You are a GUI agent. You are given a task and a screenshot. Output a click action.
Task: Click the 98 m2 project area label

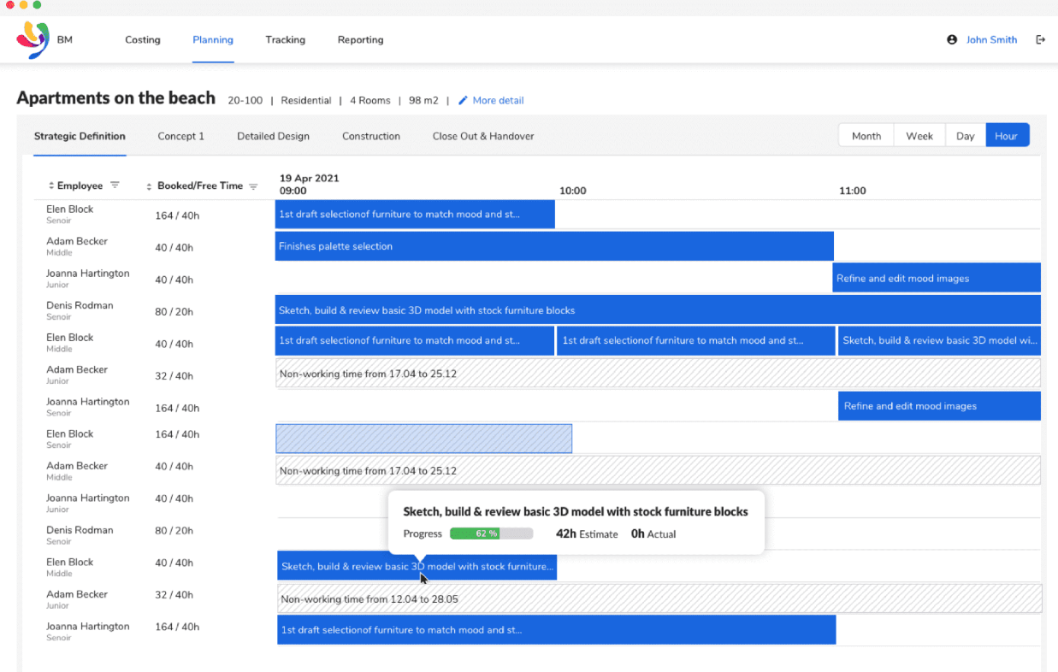click(423, 100)
